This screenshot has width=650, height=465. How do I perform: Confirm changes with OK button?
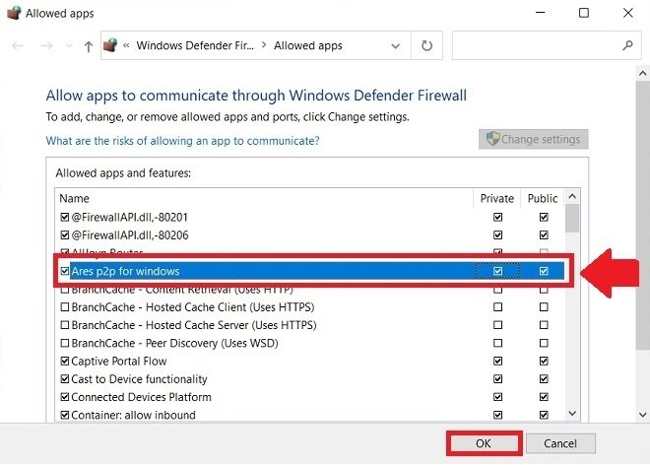click(484, 443)
